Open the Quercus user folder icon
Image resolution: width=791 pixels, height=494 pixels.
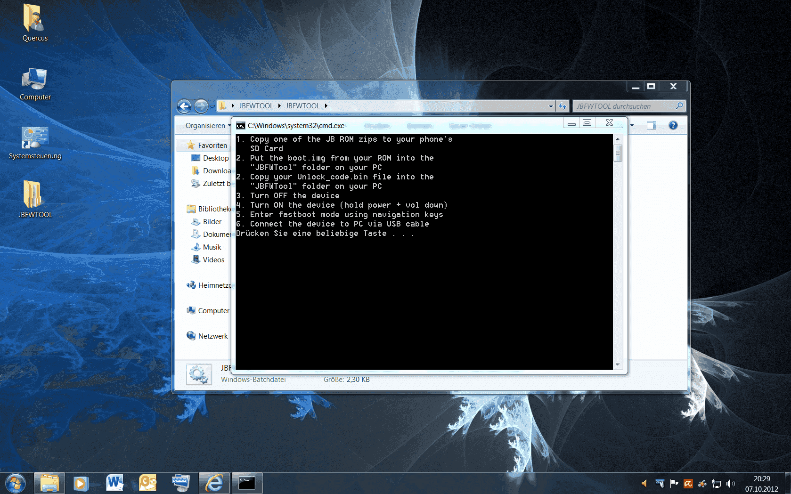coord(34,23)
